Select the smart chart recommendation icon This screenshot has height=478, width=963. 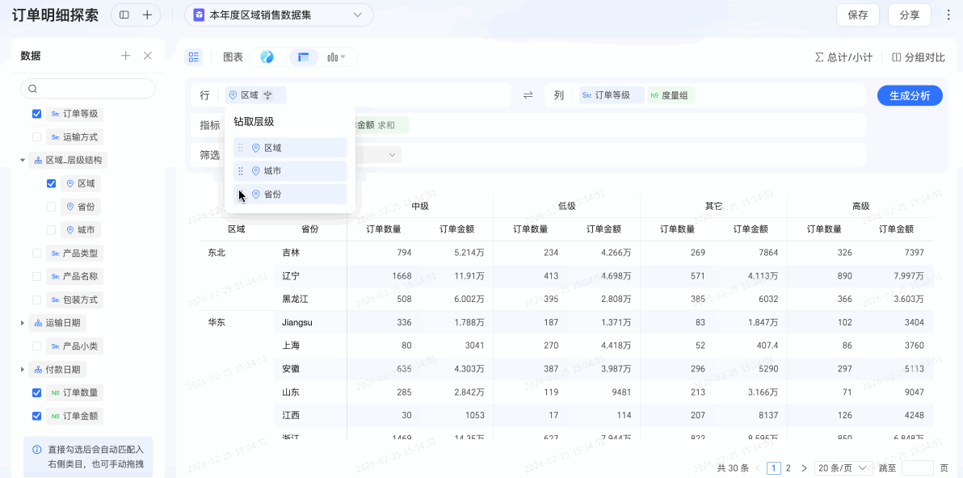(x=267, y=57)
